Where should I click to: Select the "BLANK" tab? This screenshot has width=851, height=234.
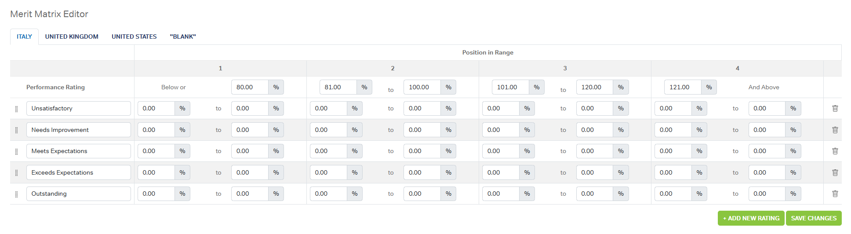tap(183, 37)
